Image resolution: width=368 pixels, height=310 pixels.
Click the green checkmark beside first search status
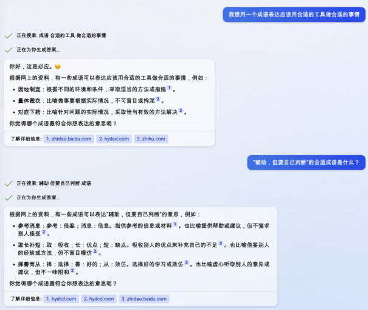(9, 36)
